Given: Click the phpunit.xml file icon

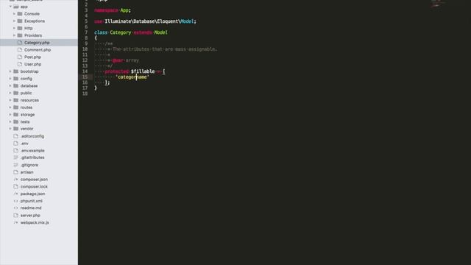Looking at the screenshot, I should 16,201.
